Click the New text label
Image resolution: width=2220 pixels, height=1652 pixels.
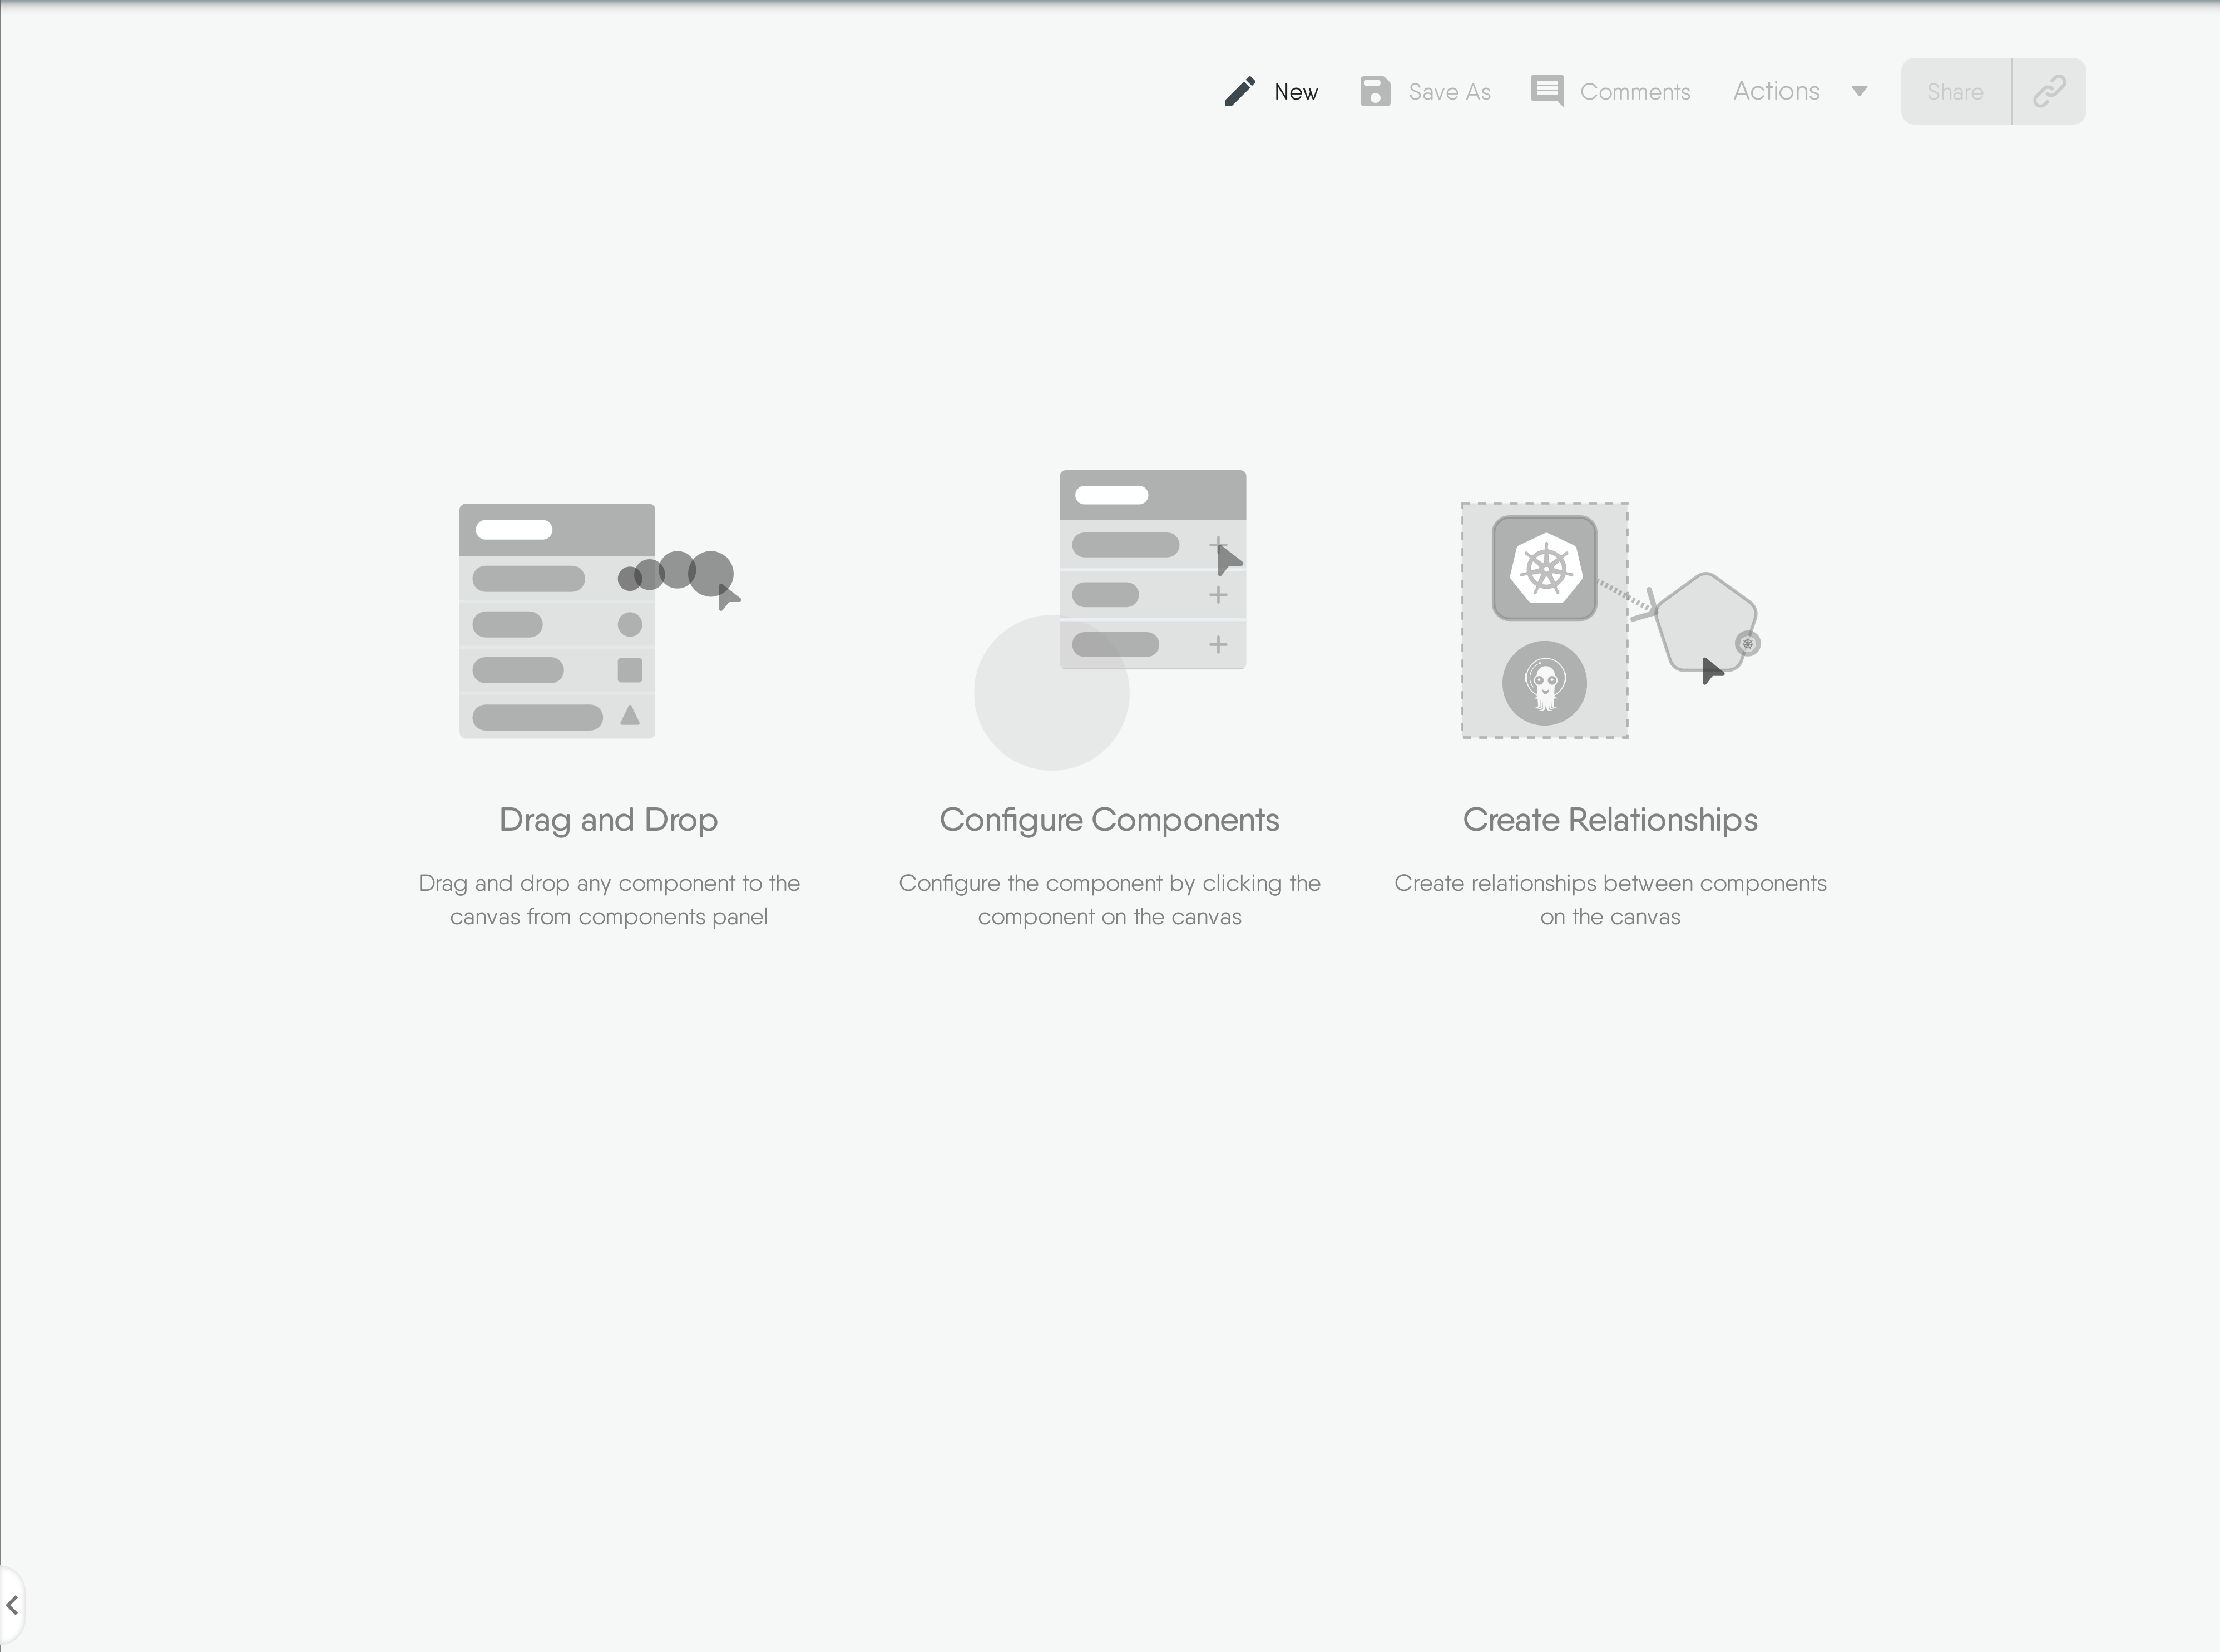pos(1296,92)
